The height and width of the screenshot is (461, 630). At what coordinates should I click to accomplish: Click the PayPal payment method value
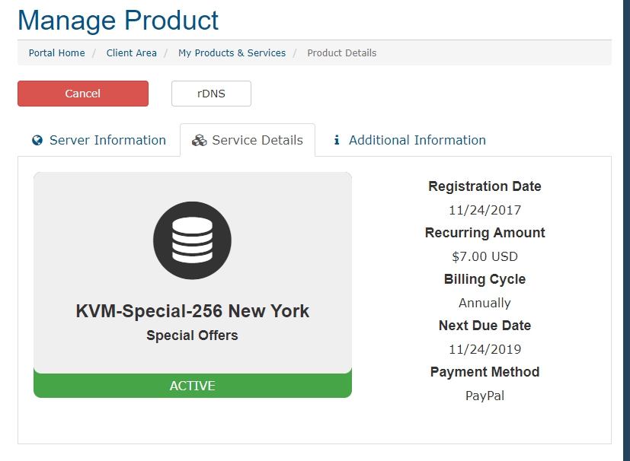click(484, 396)
